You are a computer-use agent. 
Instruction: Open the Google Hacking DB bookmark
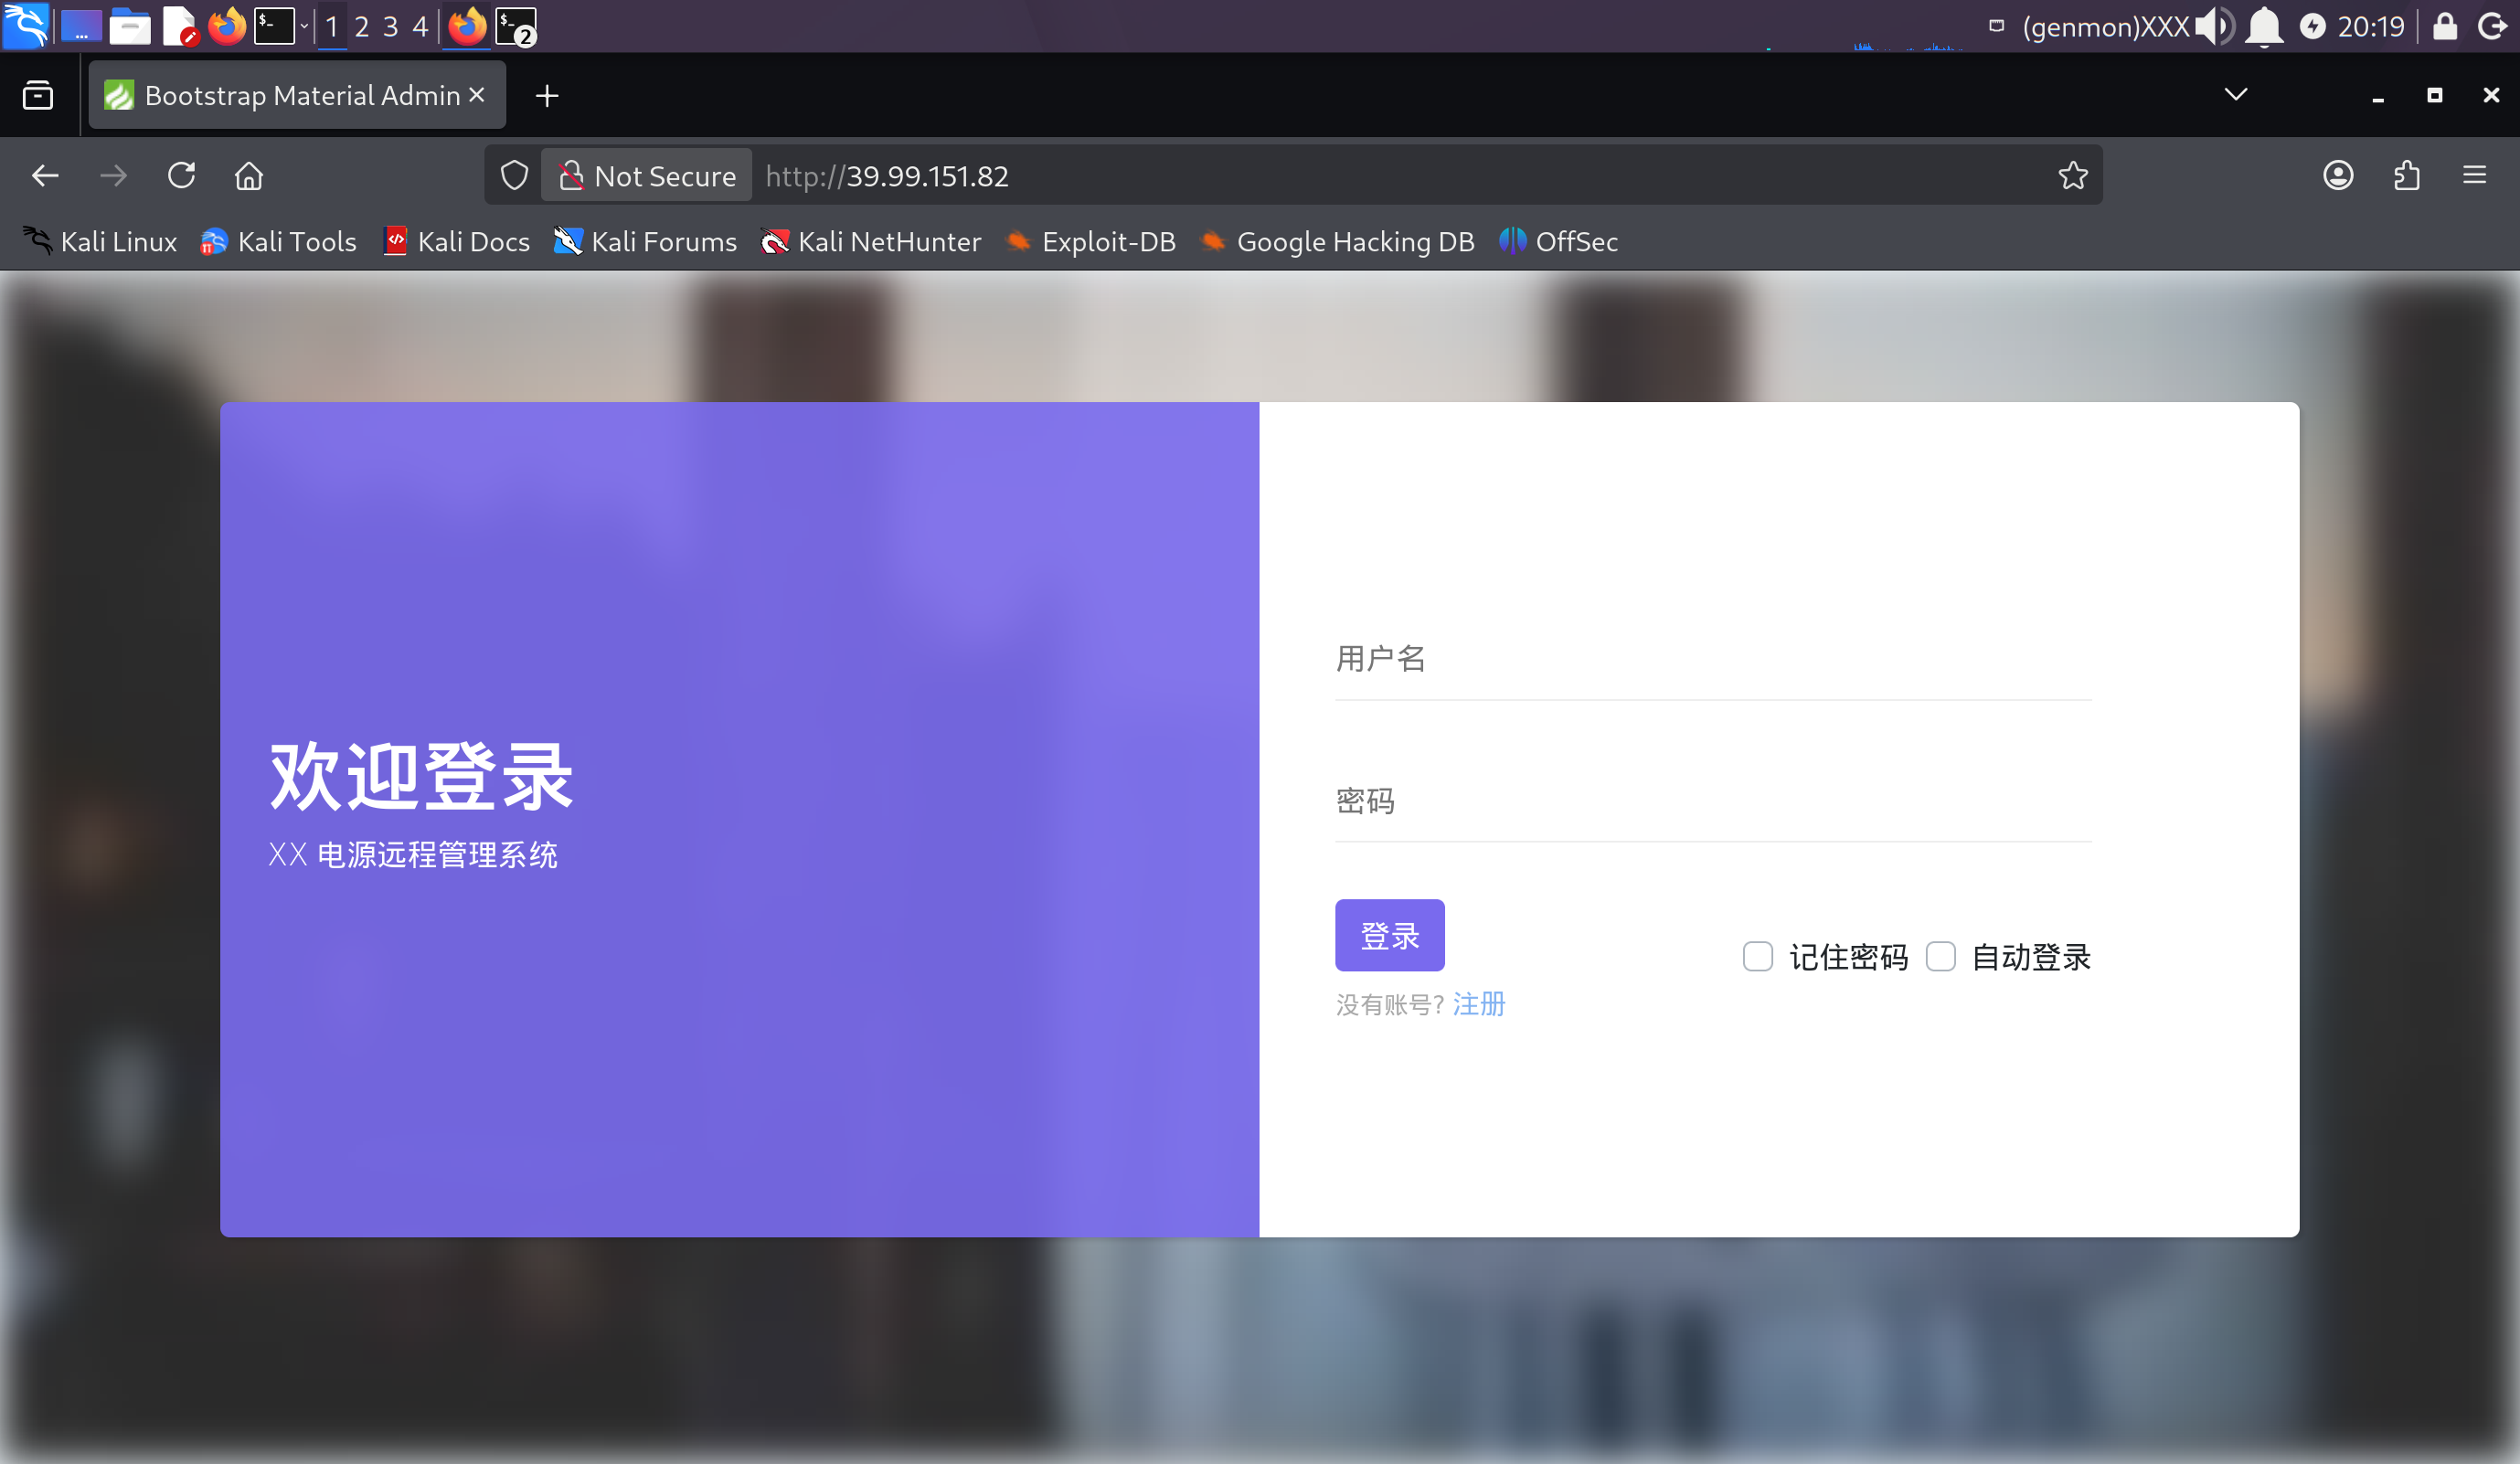(1337, 242)
